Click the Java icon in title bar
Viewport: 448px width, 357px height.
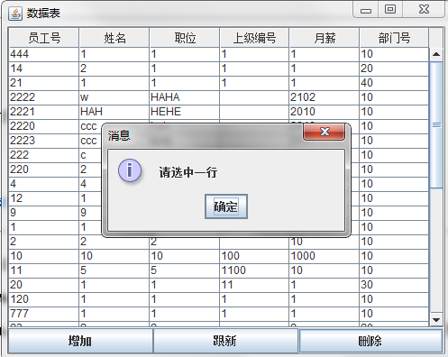pyautogui.click(x=15, y=14)
